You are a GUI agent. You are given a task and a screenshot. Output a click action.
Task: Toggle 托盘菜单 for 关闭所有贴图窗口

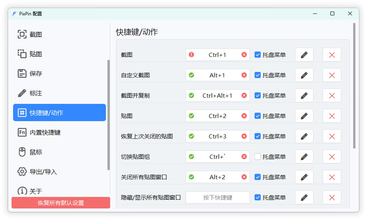pos(258,177)
